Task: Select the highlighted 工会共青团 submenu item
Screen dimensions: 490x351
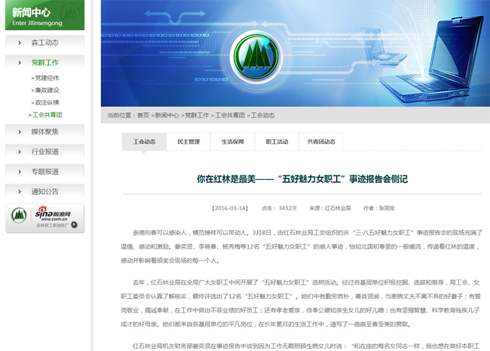Action: 45,114
